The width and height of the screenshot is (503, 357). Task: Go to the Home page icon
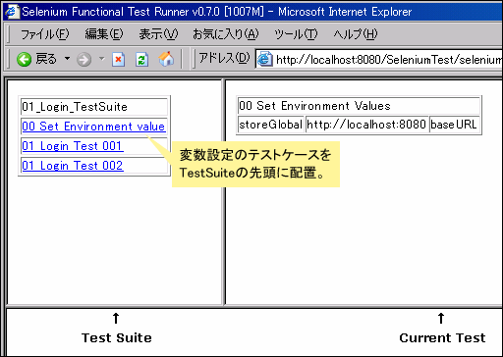166,59
